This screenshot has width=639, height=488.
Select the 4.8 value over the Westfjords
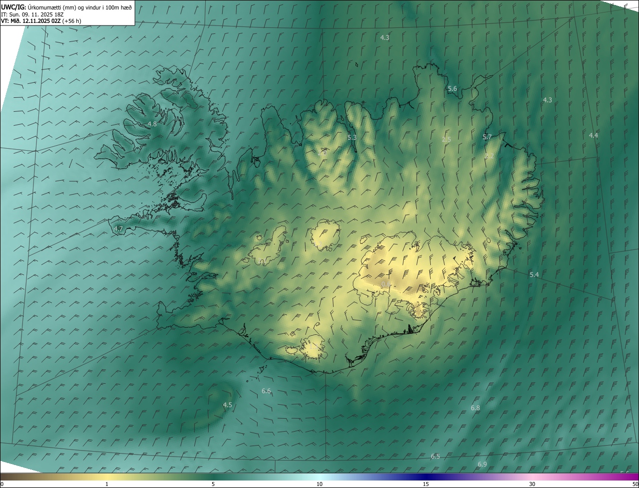tap(152, 124)
